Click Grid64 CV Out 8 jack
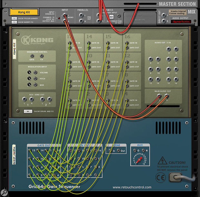200x197 pixels. 96,167
